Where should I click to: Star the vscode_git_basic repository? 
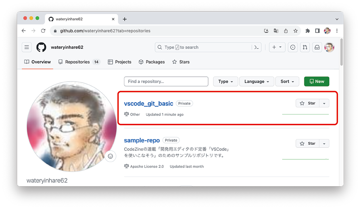click(x=308, y=103)
